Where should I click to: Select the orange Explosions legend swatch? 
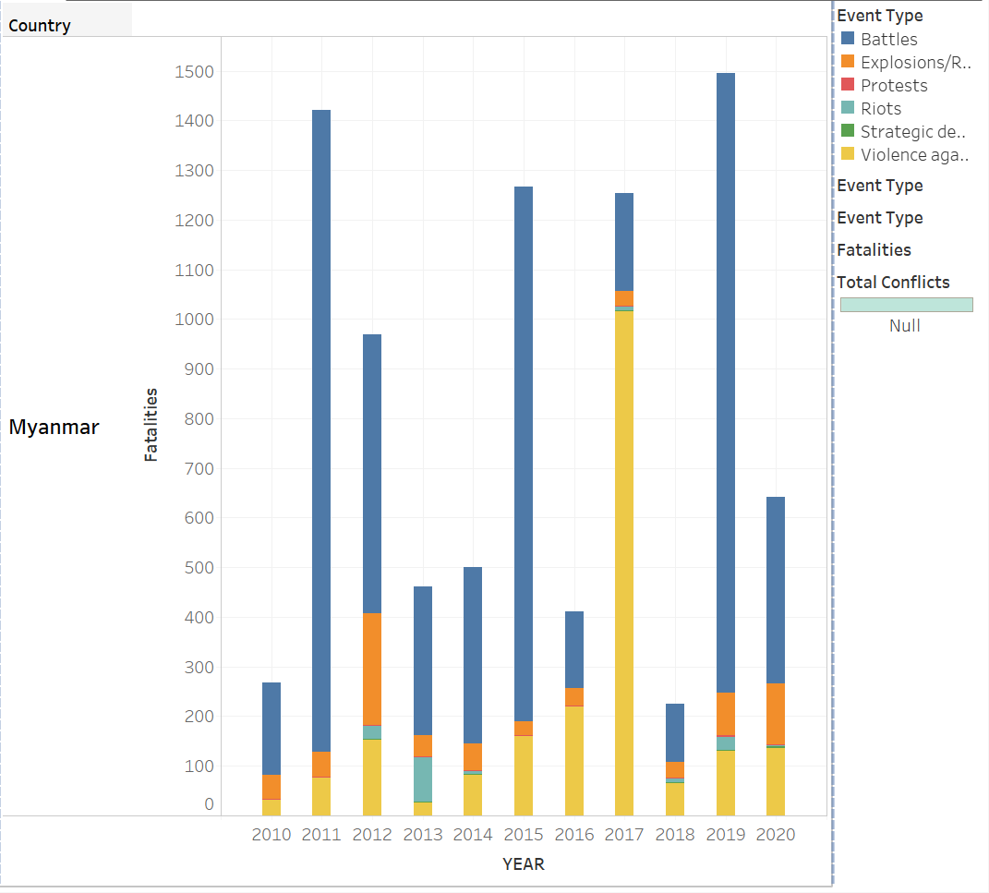point(848,62)
